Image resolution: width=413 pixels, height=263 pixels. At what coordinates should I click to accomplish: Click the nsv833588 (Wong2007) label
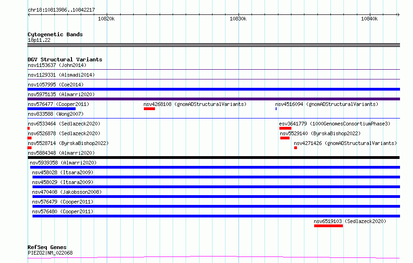point(56,114)
